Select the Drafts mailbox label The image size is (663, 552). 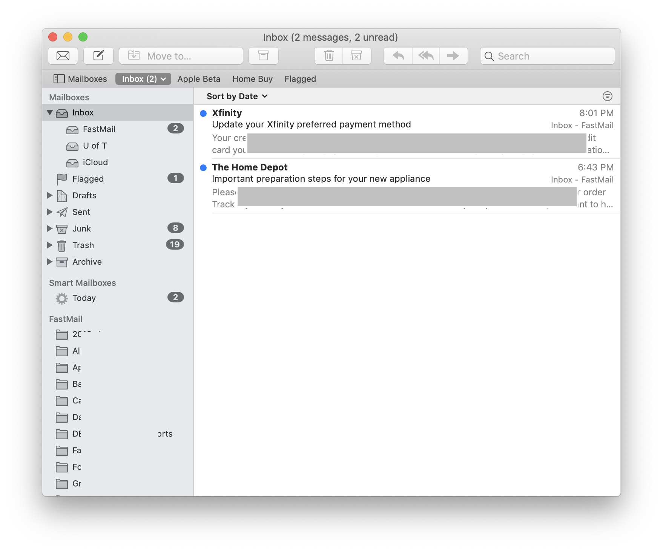pos(84,195)
